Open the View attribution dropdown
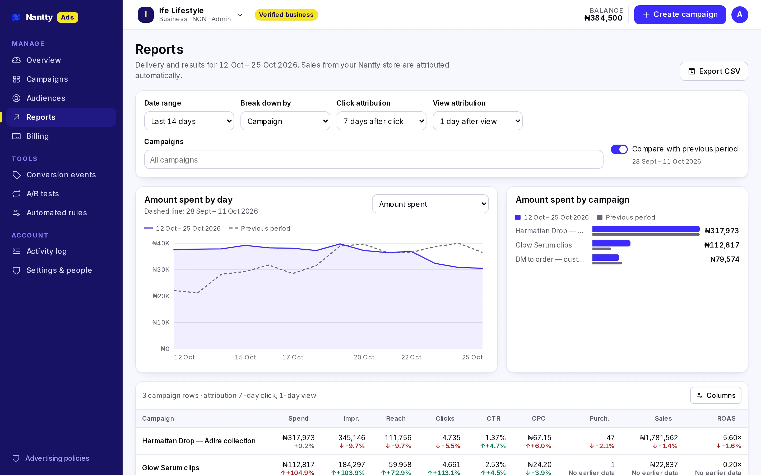The width and height of the screenshot is (761, 475). 478,121
